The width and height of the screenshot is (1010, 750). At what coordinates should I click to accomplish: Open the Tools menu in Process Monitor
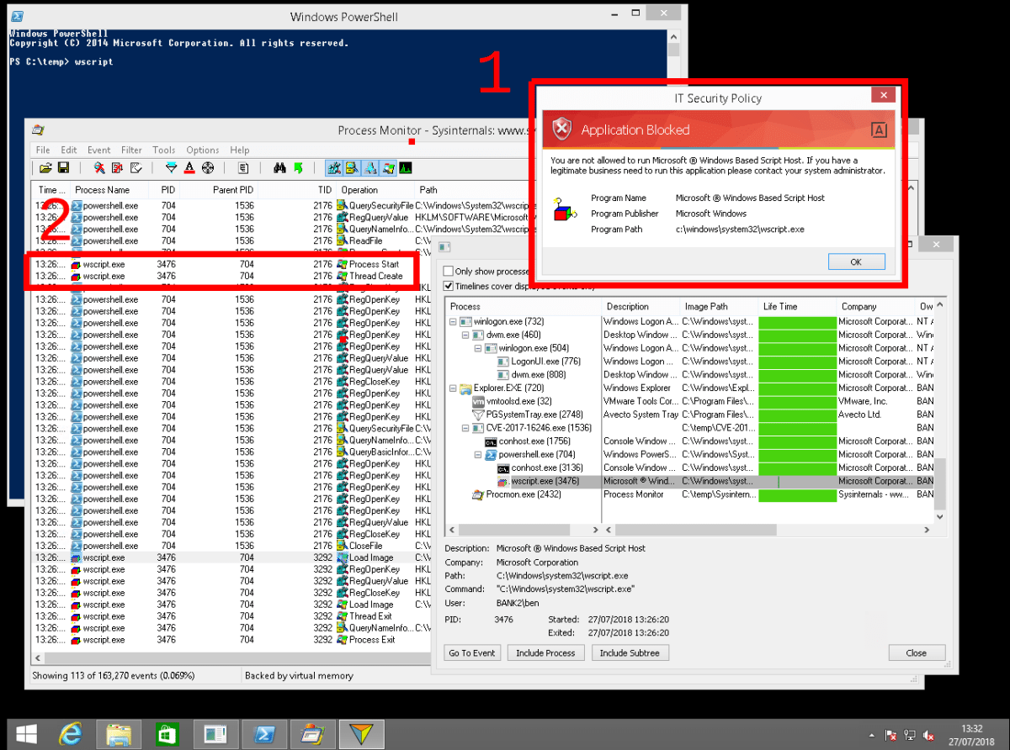(164, 150)
